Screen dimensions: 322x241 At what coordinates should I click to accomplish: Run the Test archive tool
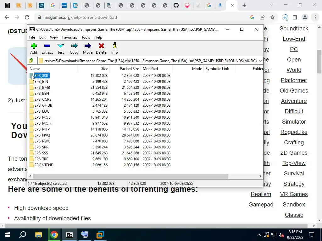point(61,48)
